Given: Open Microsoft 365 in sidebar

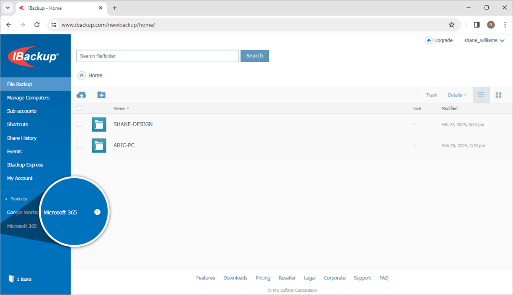Looking at the screenshot, I should click(x=22, y=226).
